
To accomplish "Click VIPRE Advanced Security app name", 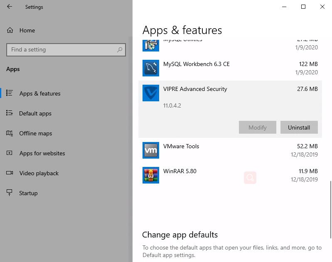I will 195,89.
